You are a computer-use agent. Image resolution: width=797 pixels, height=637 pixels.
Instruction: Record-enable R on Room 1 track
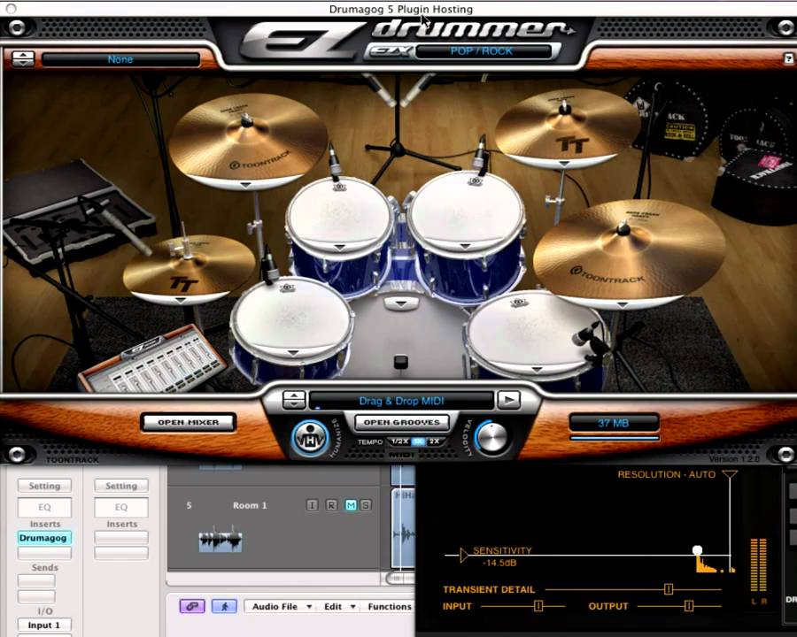coord(331,505)
